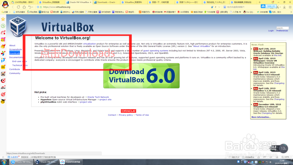
Task: Follow the virtualization link in intro text
Action: click(89, 44)
